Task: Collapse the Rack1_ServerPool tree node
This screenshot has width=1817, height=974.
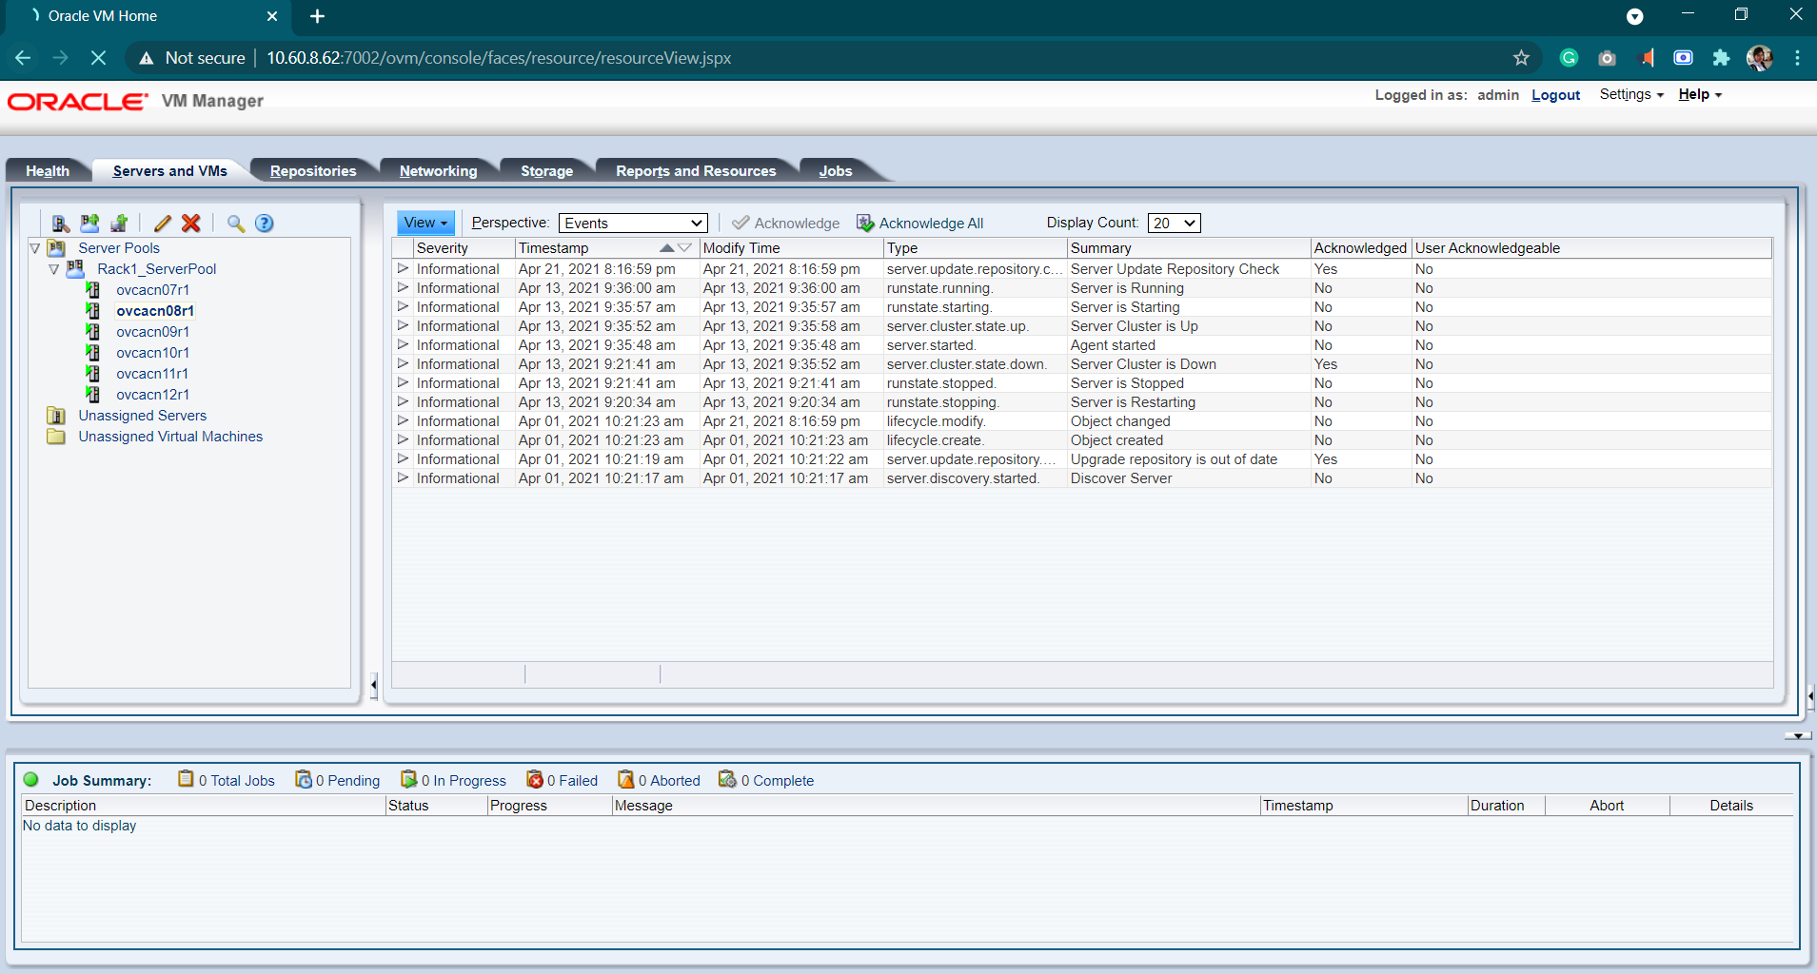Action: 54,269
